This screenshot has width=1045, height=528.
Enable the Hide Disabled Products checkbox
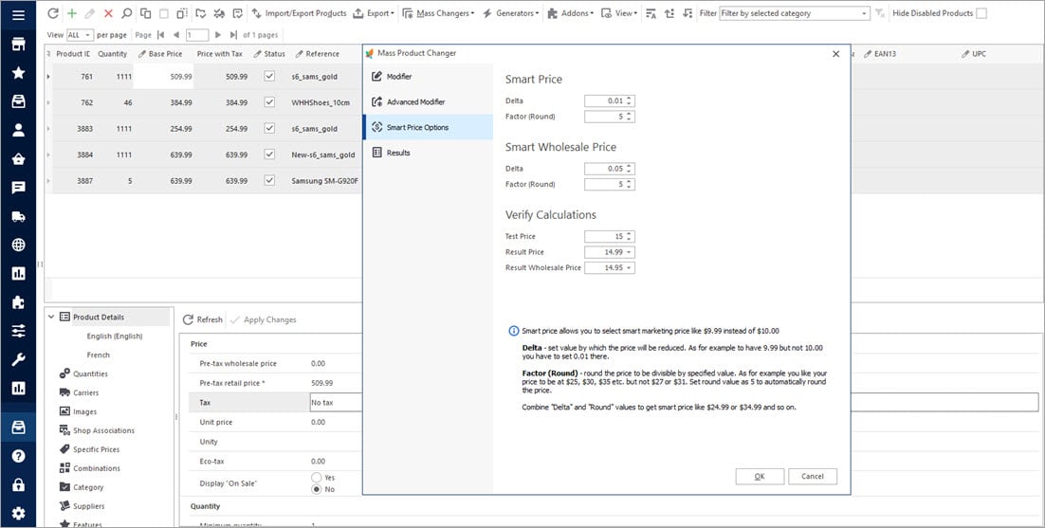click(981, 13)
